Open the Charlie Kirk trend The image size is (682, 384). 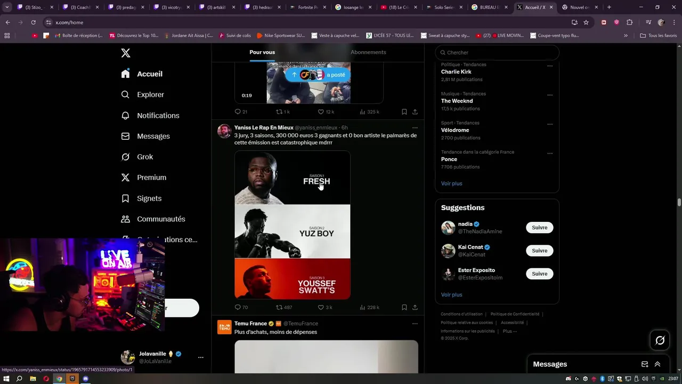coord(456,72)
